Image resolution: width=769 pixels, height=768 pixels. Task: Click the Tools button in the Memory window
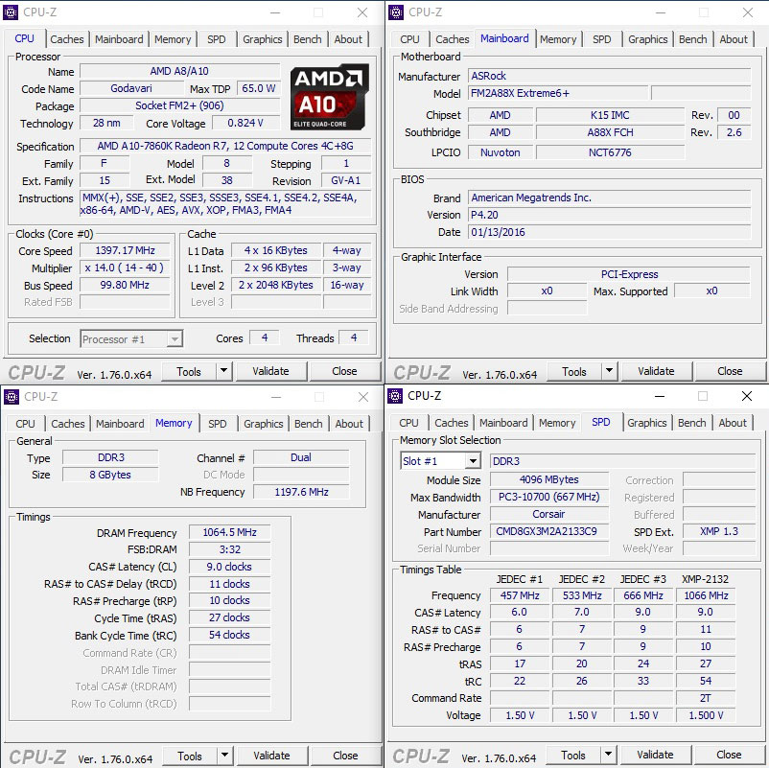(x=190, y=756)
